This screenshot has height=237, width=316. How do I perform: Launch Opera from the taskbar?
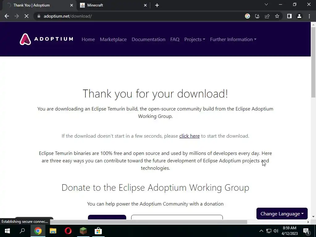click(68, 231)
